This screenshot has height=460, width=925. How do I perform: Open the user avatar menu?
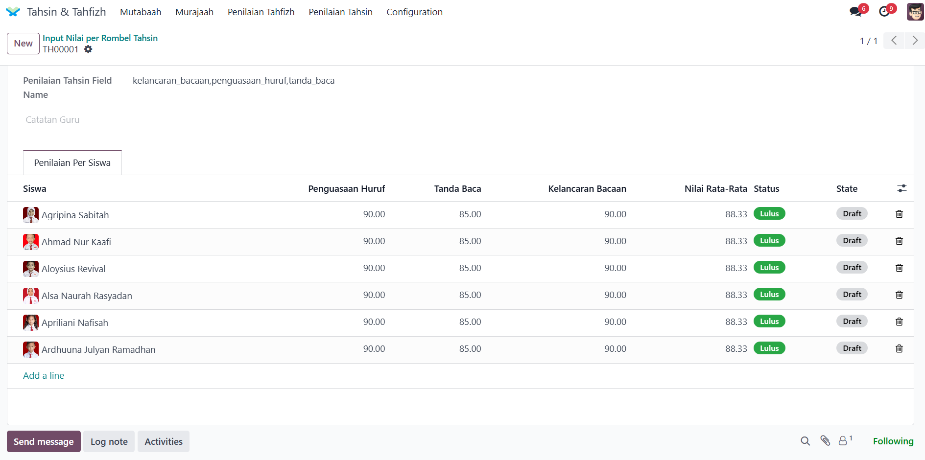915,12
